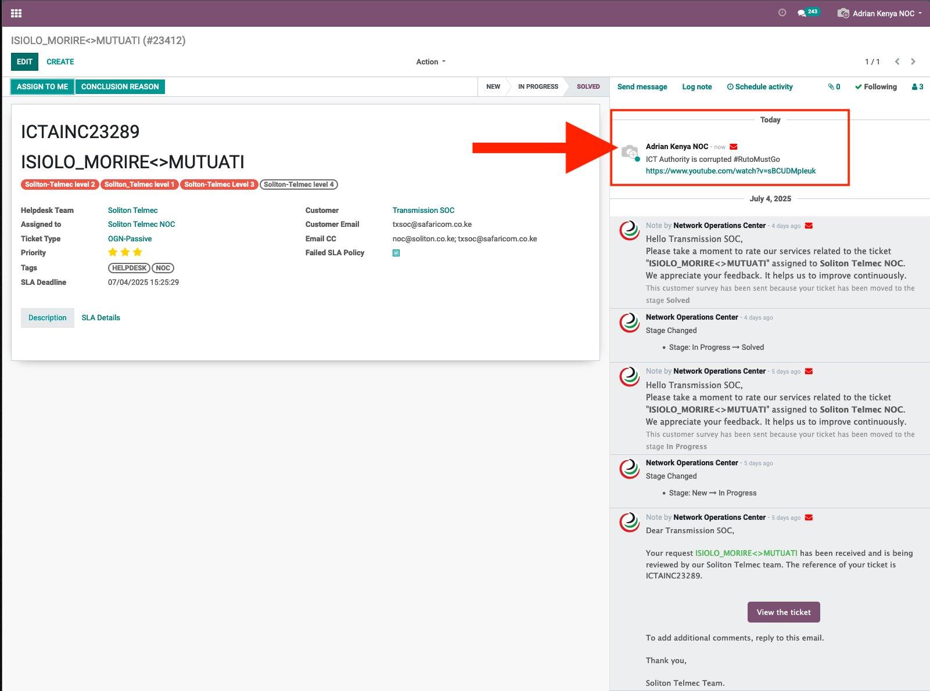The height and width of the screenshot is (691, 930).
Task: Go to next record with right chevron
Action: (x=913, y=61)
